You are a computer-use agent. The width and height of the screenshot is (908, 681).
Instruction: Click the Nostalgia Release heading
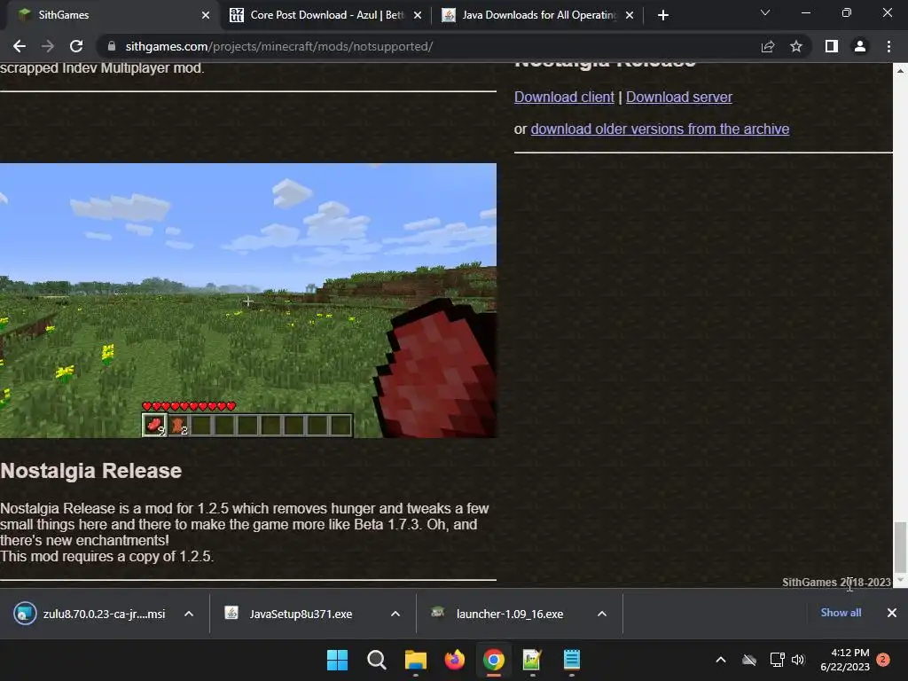91,471
